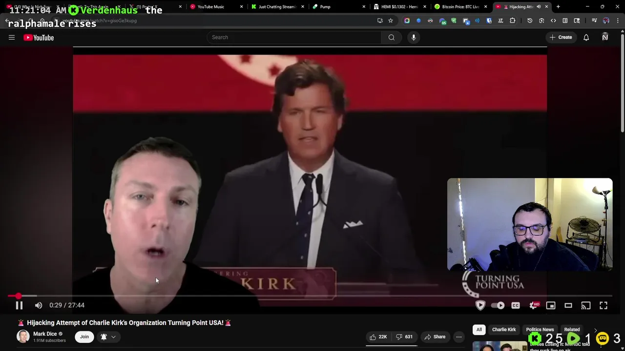
Task: Mute the Hijacking Attempt tab audio
Action: coord(539,7)
